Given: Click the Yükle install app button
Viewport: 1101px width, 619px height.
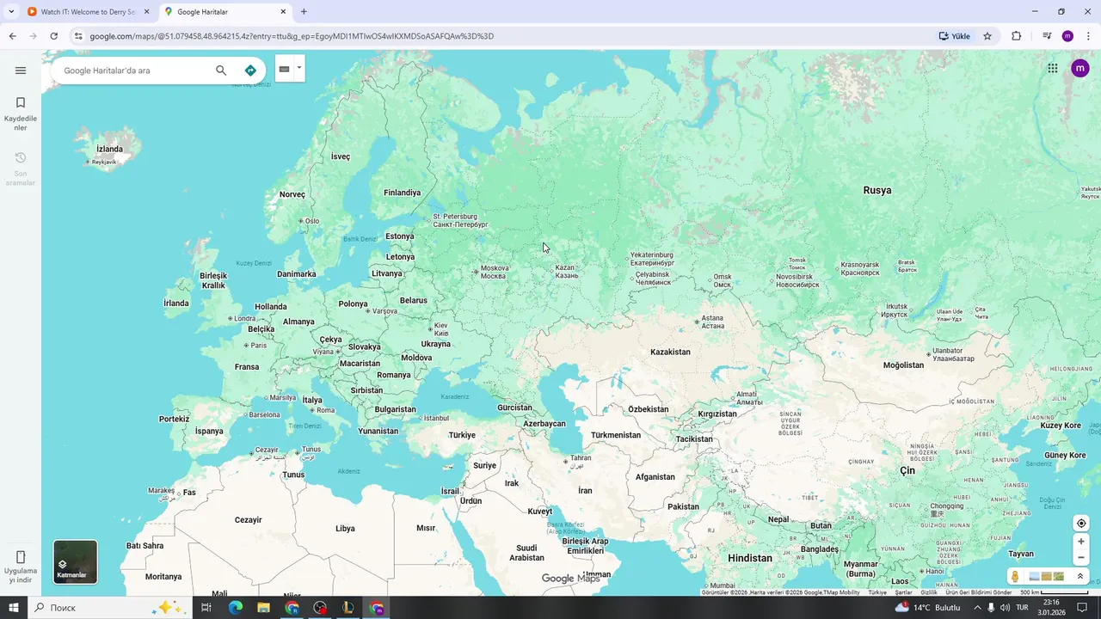Looking at the screenshot, I should (x=955, y=36).
